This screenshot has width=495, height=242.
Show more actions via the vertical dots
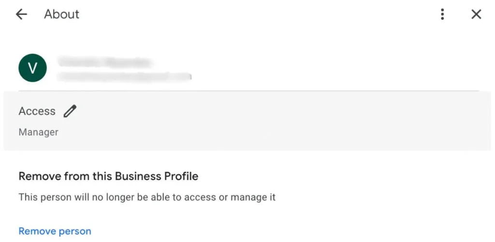(442, 14)
